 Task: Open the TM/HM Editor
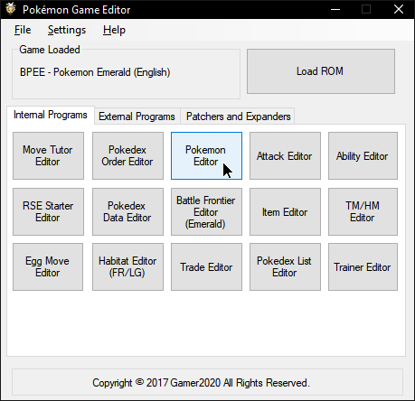363,211
